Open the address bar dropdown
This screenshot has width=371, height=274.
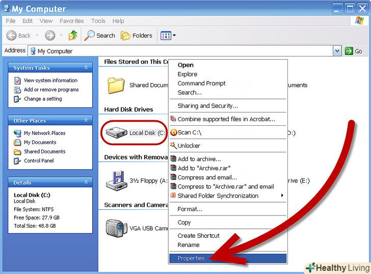pyautogui.click(x=337, y=51)
